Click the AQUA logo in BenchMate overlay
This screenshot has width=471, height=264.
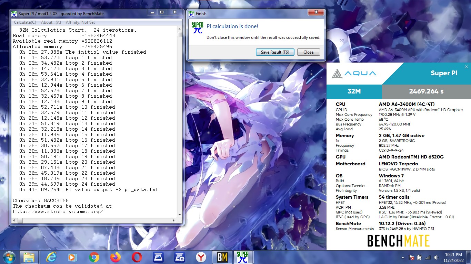click(354, 73)
